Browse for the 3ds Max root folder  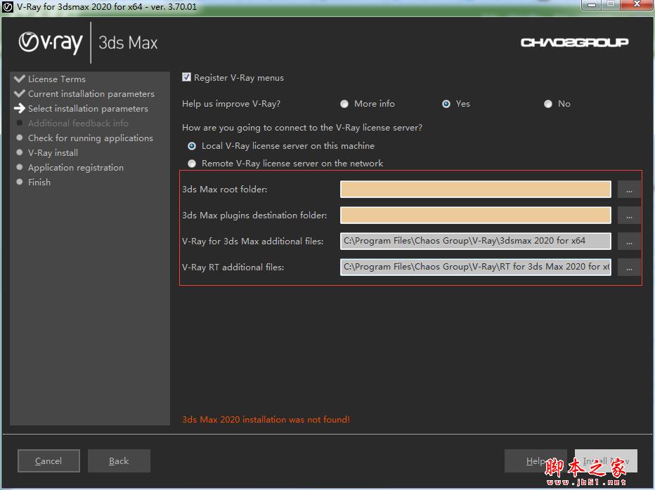629,190
